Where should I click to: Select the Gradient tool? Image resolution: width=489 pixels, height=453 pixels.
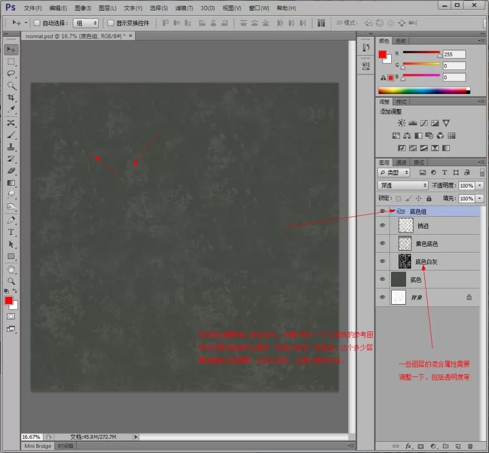(11, 183)
